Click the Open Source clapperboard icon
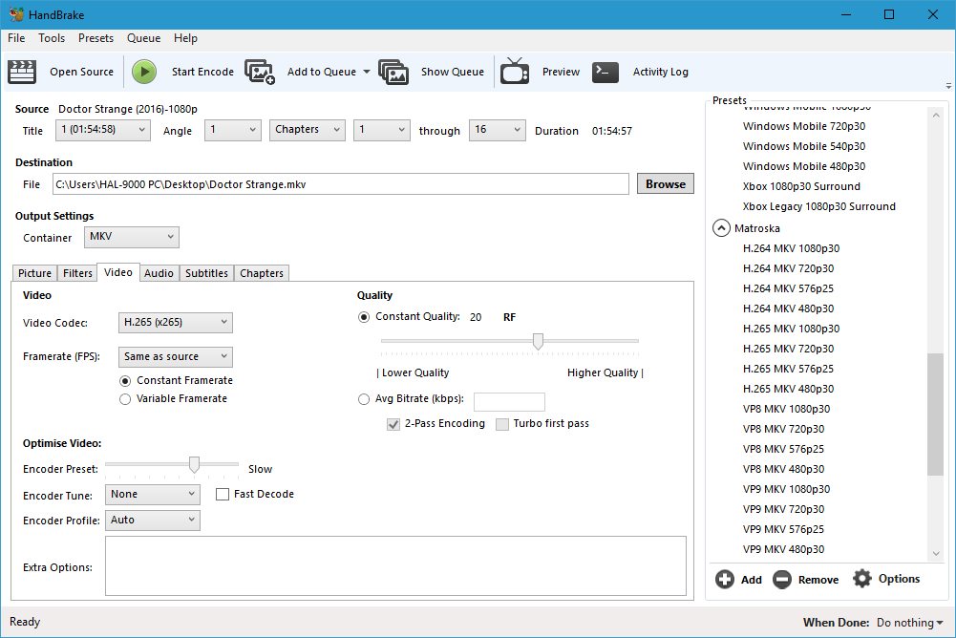The width and height of the screenshot is (956, 638). [x=22, y=72]
